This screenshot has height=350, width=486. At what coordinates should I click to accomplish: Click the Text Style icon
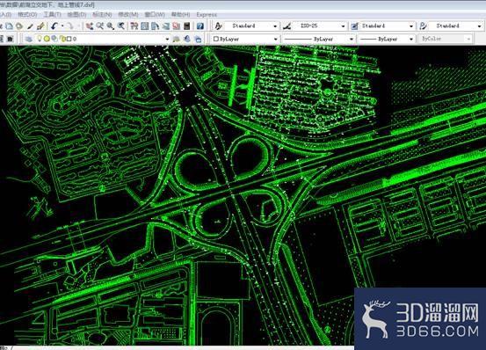click(x=219, y=26)
